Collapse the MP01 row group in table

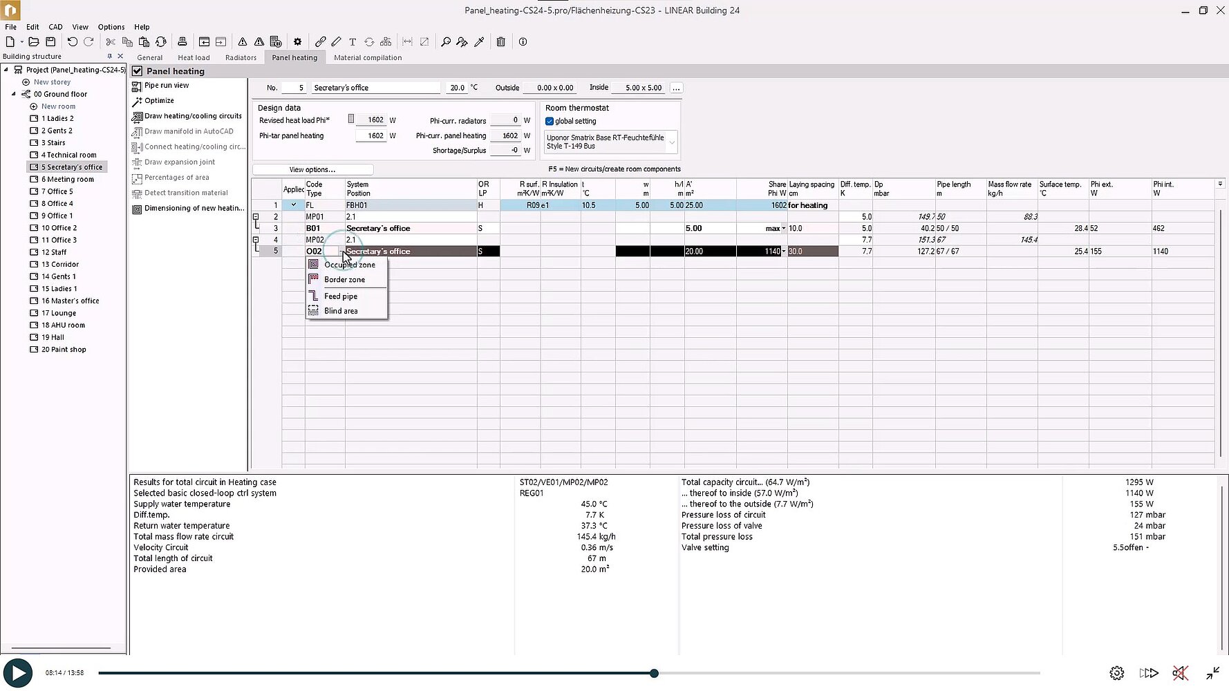click(x=256, y=217)
